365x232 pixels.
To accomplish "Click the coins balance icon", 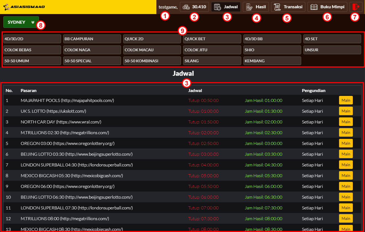I will (186, 7).
